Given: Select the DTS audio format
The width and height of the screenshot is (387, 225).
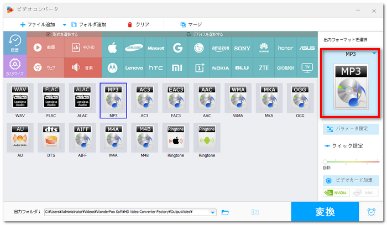Looking at the screenshot, I should (51, 138).
